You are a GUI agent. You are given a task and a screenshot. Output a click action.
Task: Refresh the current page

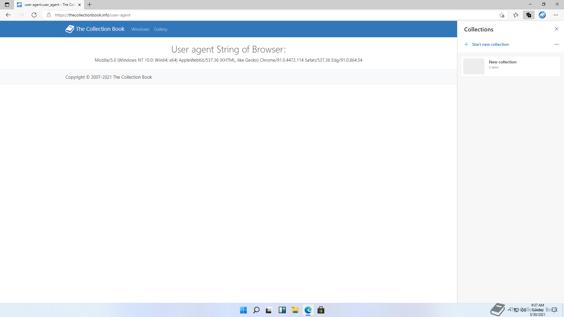click(34, 15)
